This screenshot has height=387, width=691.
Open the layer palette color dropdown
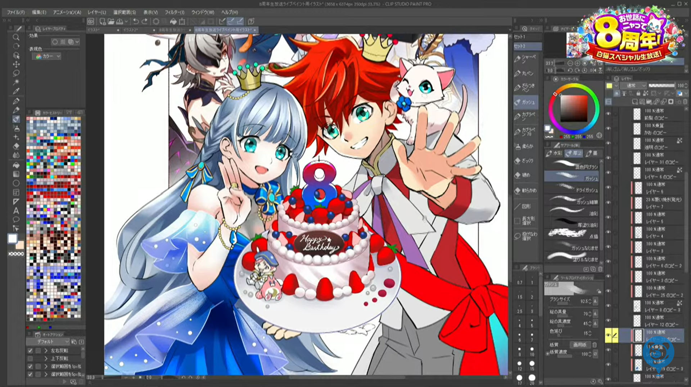coord(617,86)
